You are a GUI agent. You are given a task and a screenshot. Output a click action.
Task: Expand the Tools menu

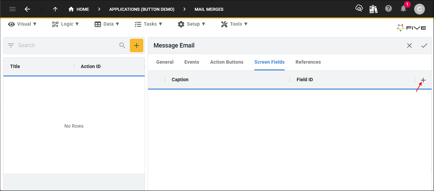pyautogui.click(x=234, y=24)
